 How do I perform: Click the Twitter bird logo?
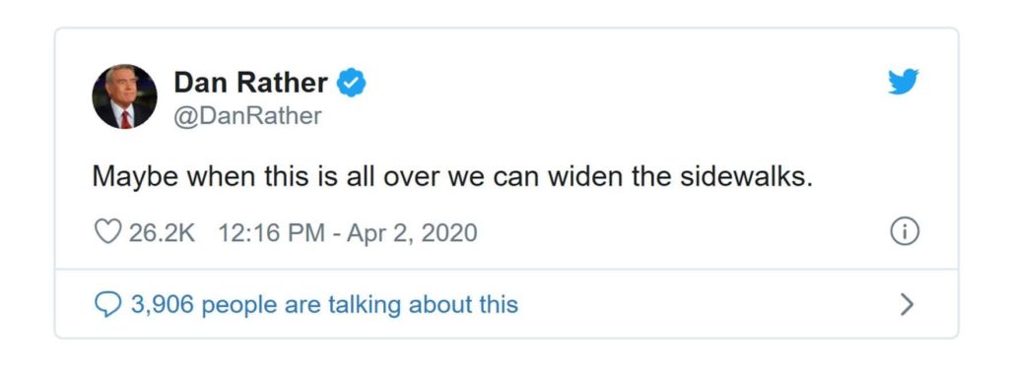pyautogui.click(x=904, y=82)
